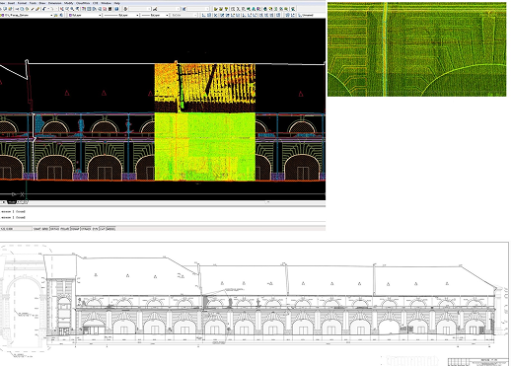Open the Dimension menu
Image resolution: width=512 pixels, height=366 pixels.
54,3
